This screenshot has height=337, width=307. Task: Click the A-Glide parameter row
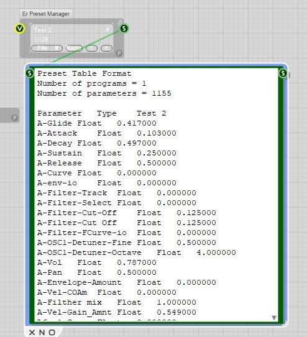[97, 123]
